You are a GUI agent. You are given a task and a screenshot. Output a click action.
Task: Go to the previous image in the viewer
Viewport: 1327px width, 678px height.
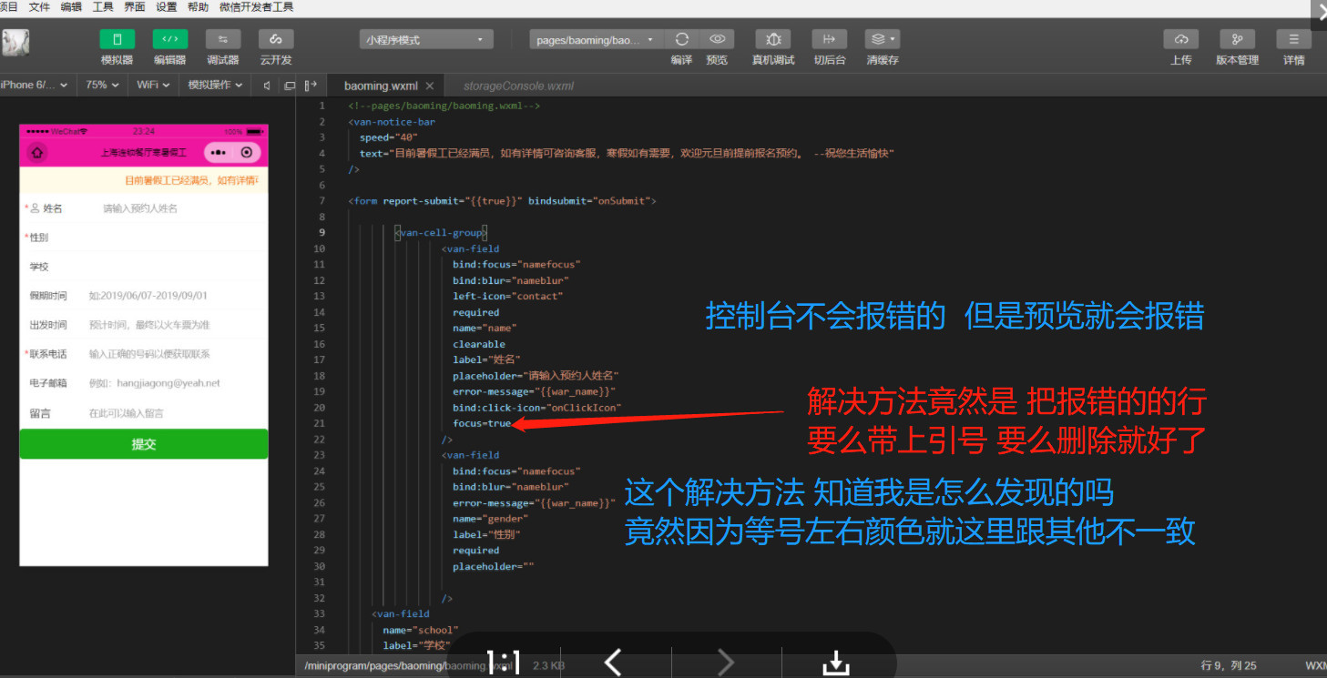[613, 663]
